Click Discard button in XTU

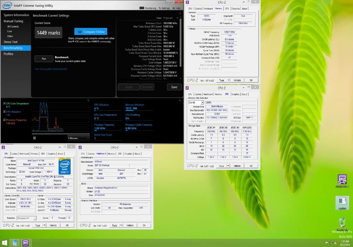pos(148,87)
